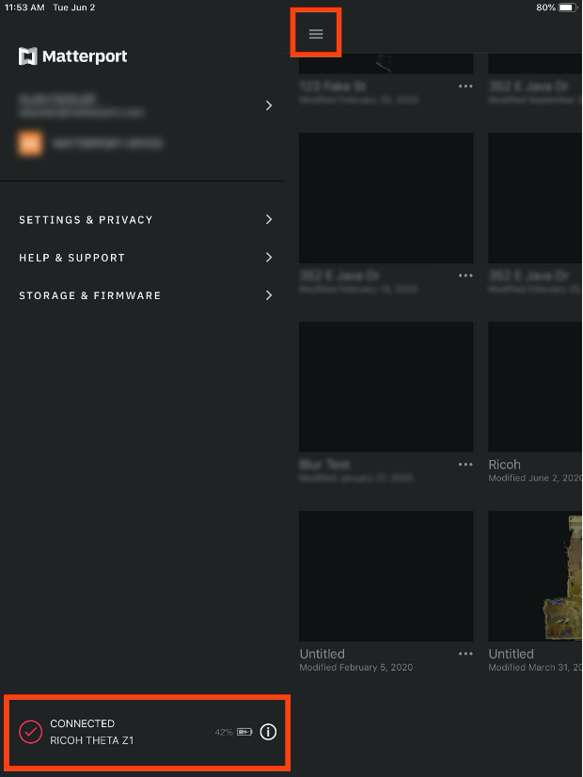Open the Untitled March 31 model thumbnail

point(535,576)
